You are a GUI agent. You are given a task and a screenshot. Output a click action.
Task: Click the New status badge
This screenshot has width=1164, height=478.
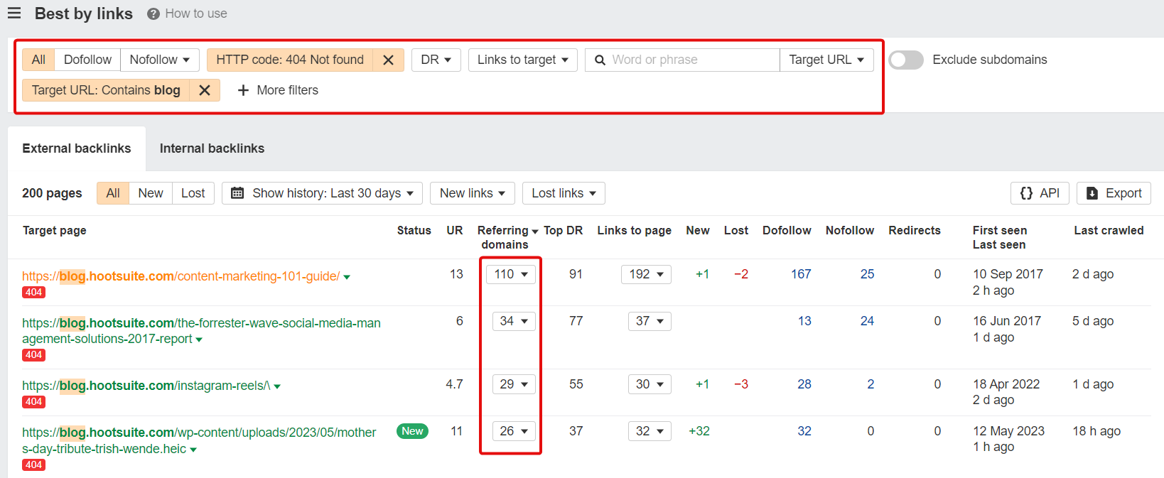click(412, 431)
